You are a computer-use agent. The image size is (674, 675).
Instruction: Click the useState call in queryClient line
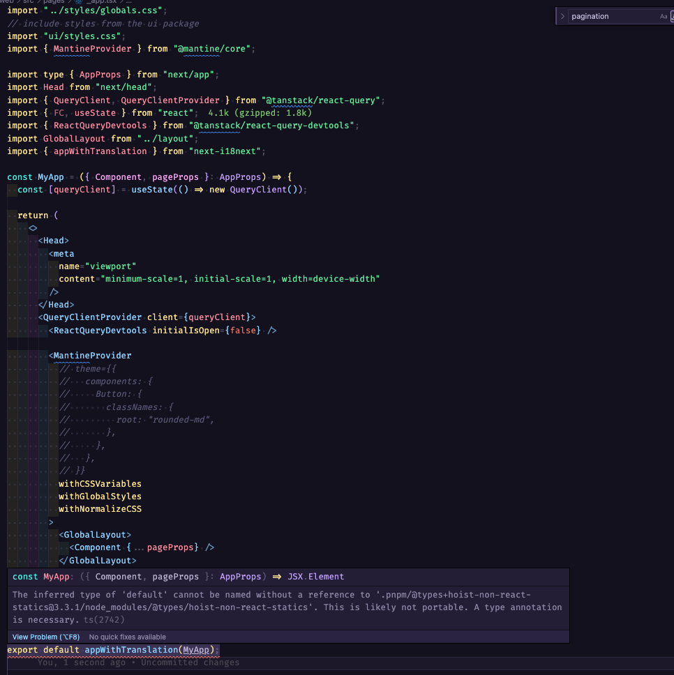[152, 190]
